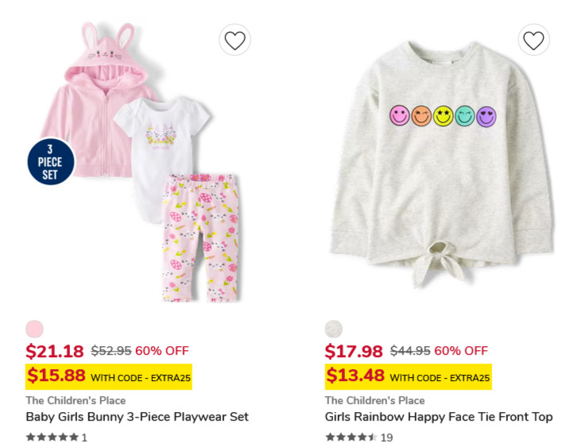Click the row of smiley faces on the top
The width and height of the screenshot is (574, 443).
pos(443,116)
